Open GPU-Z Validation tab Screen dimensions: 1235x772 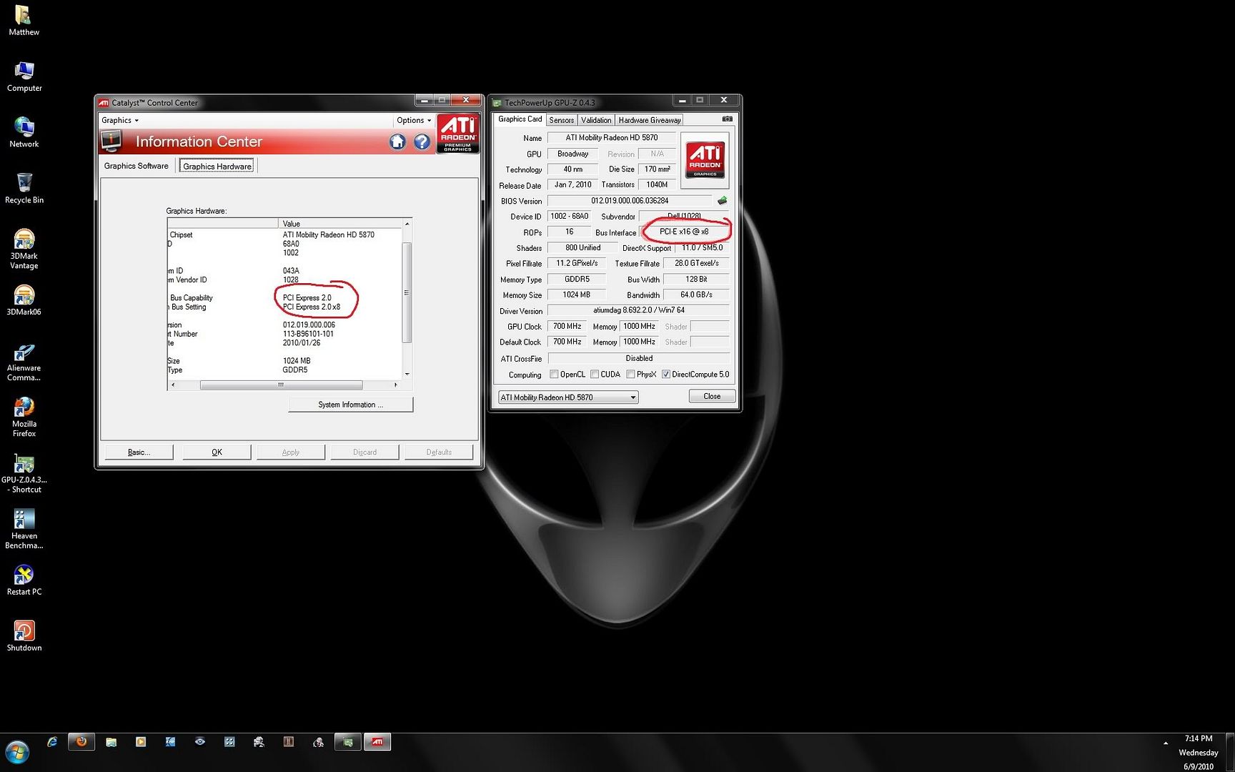tap(596, 120)
